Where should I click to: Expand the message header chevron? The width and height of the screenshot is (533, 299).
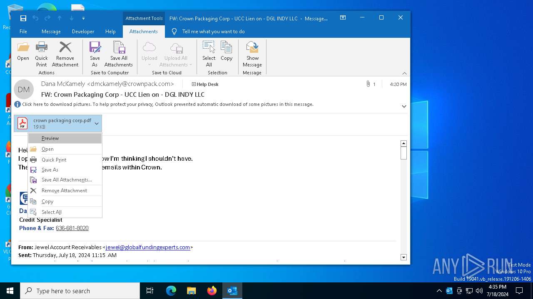[404, 106]
